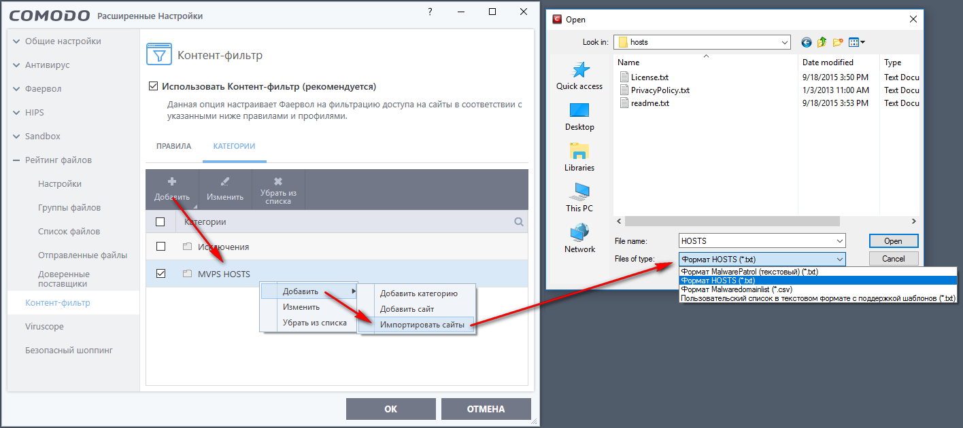Select the readme.txt file icon

coord(624,103)
